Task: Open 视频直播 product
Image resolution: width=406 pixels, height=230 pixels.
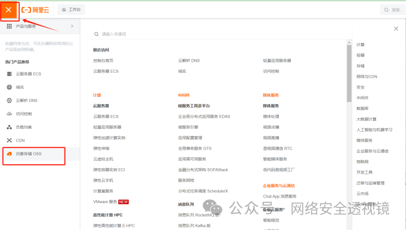Action: [271, 138]
